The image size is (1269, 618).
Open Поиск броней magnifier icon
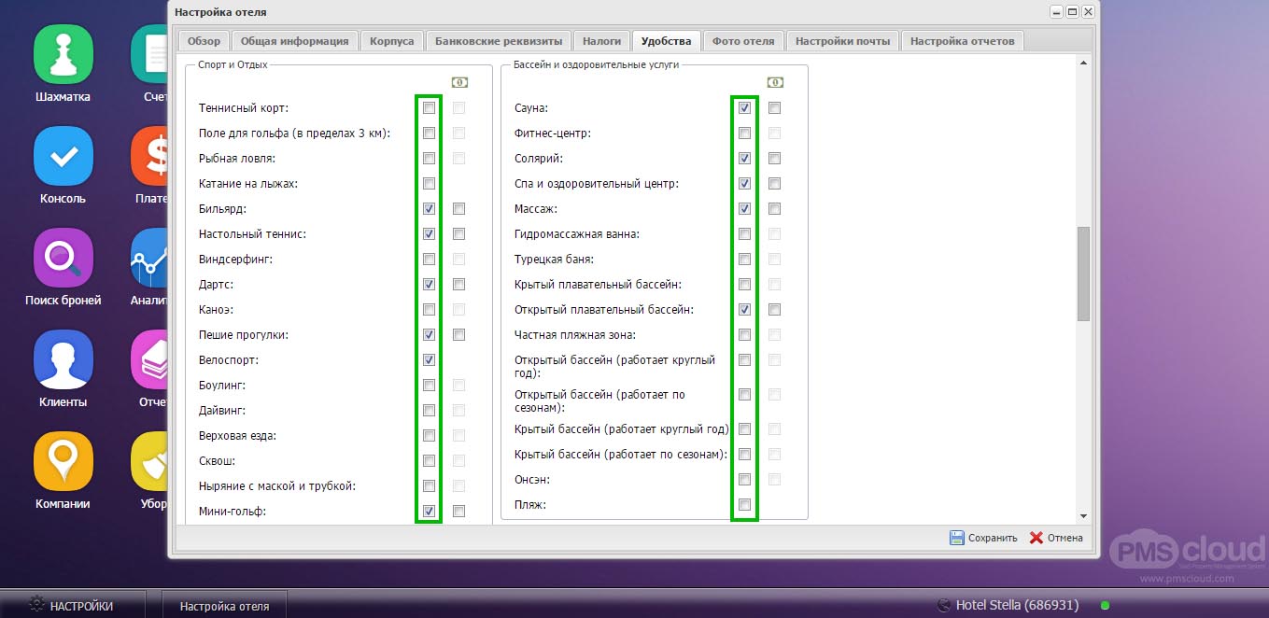(63, 258)
